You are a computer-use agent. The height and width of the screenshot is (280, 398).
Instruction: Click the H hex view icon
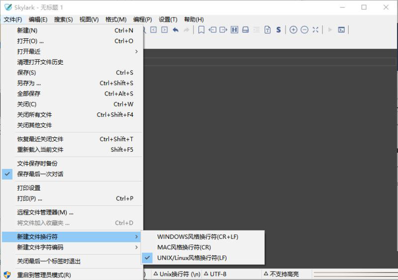click(234, 30)
